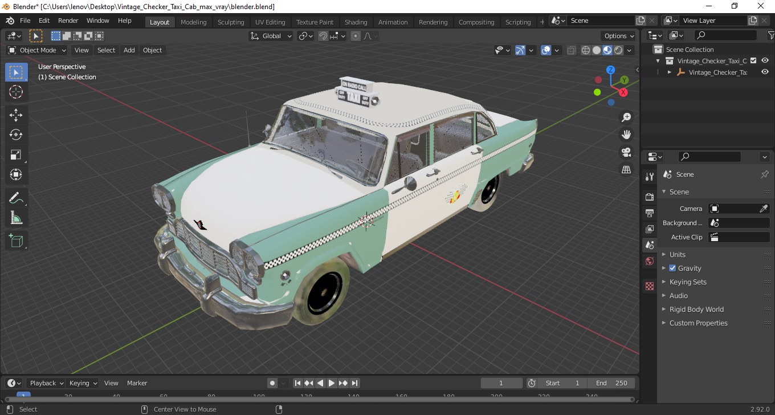The width and height of the screenshot is (775, 415).
Task: Switch to Solid viewport shading
Action: [597, 50]
